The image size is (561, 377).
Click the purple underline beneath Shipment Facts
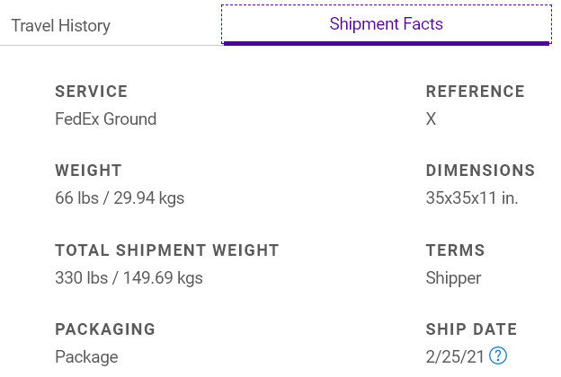point(387,44)
